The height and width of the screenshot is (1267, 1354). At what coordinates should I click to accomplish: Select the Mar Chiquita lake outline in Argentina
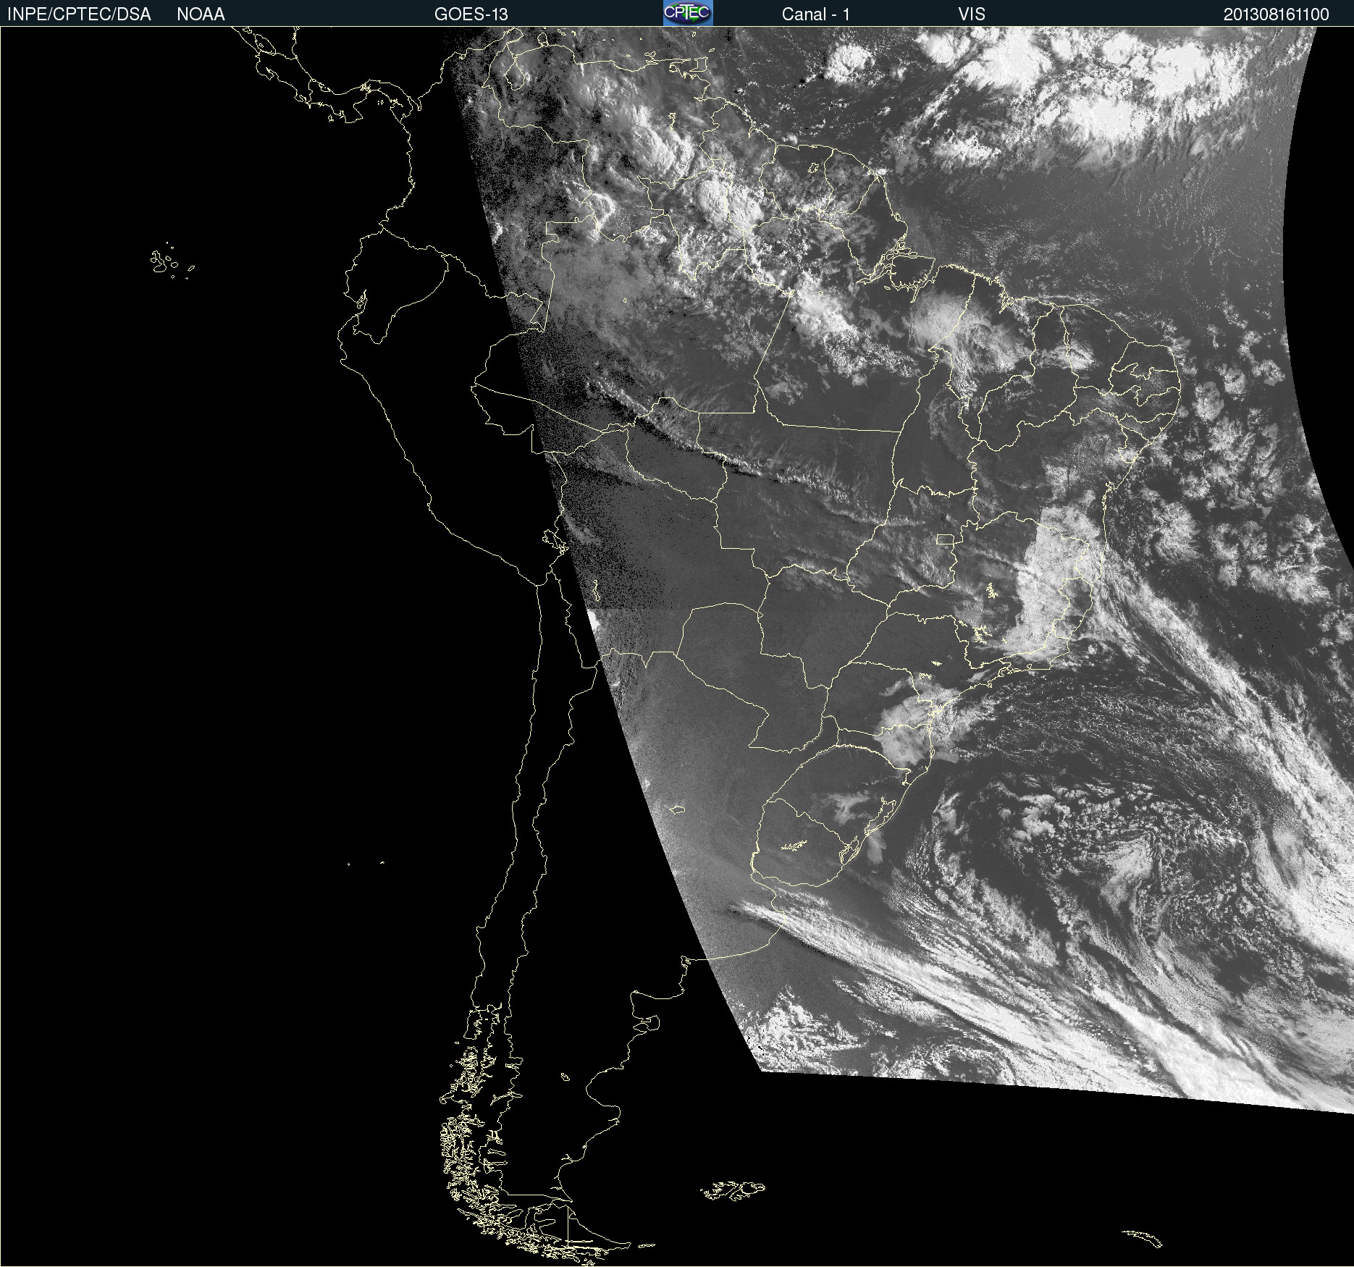(677, 809)
